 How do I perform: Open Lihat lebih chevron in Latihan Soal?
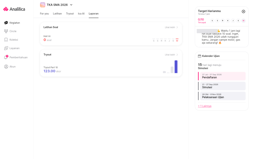click(177, 27)
